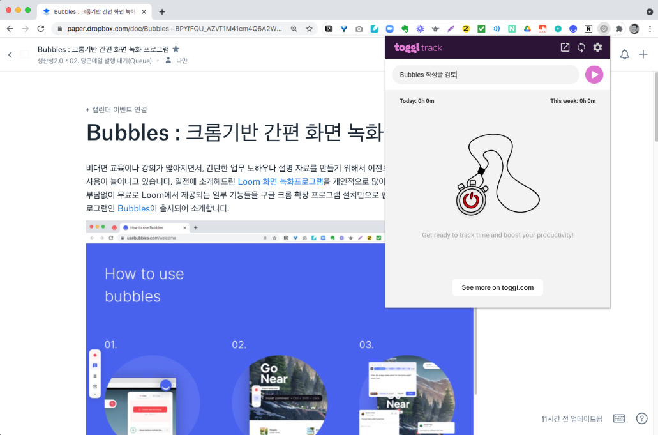Go forward in browser history
Viewport: 658px width, 435px height.
[25, 29]
